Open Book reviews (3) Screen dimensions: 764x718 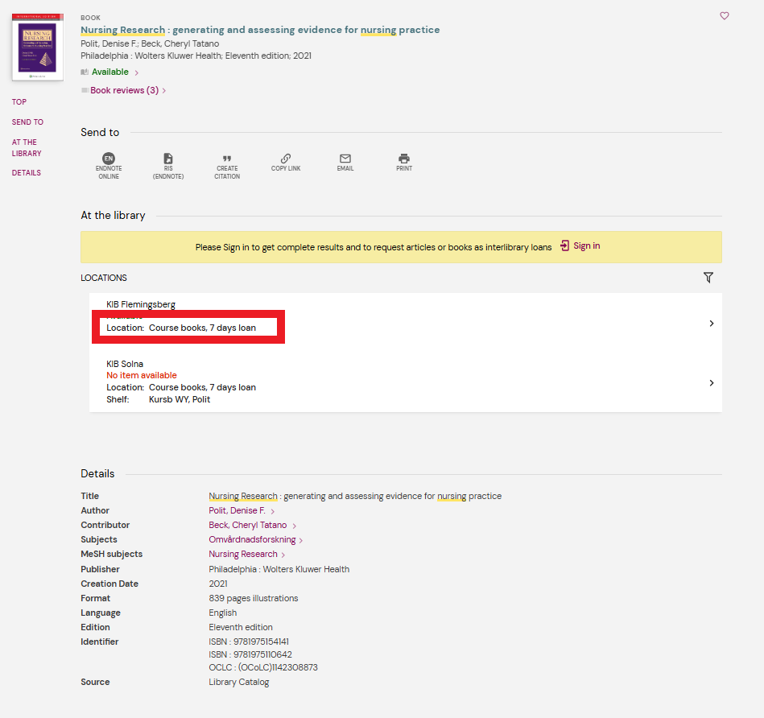[x=124, y=90]
